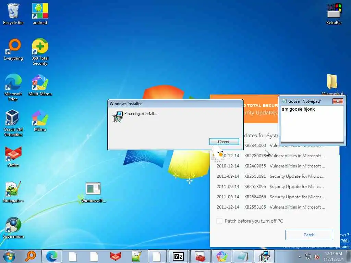
Task: Close the Goose "Not-epad" window
Action: (x=338, y=101)
